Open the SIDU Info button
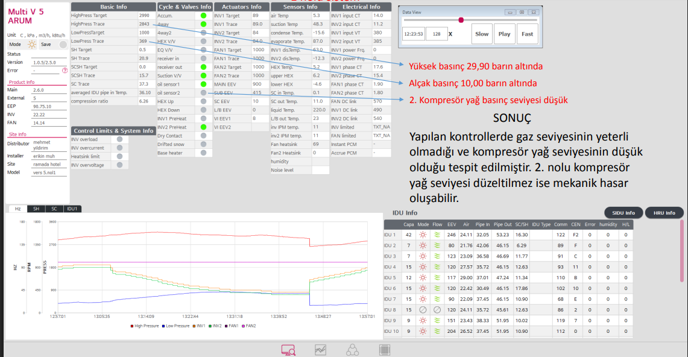Image resolution: width=688 pixels, height=357 pixels. [x=623, y=213]
